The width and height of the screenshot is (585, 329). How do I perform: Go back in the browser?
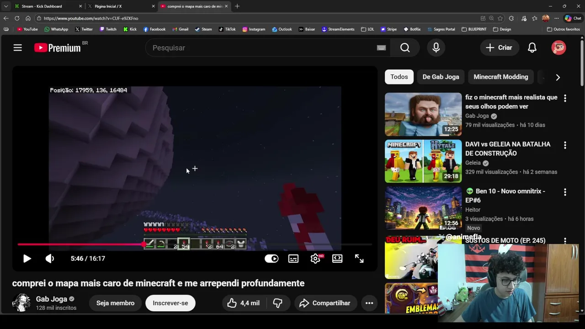point(5,18)
